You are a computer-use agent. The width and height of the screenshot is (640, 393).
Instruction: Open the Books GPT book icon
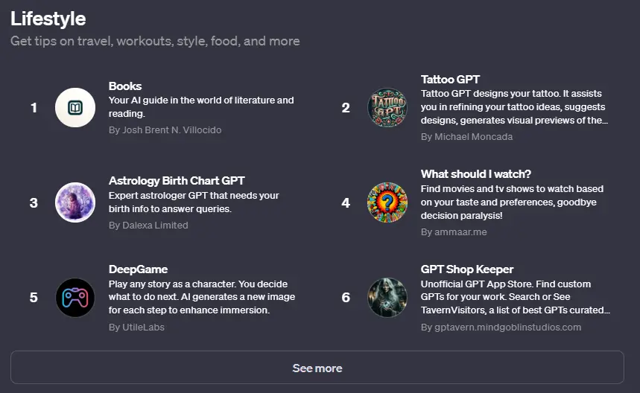(x=75, y=108)
